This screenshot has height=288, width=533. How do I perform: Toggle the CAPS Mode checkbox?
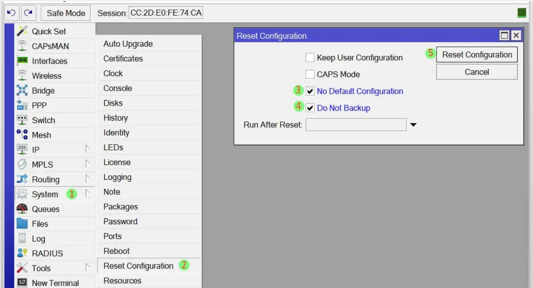tap(310, 75)
